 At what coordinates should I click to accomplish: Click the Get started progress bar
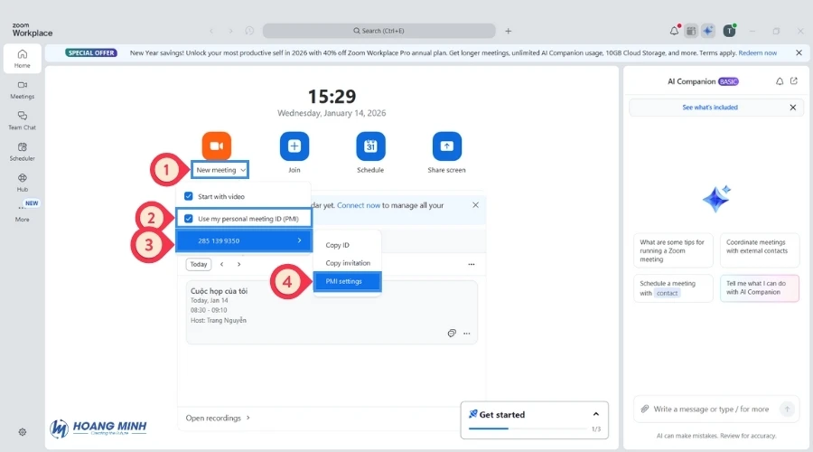[x=526, y=428]
